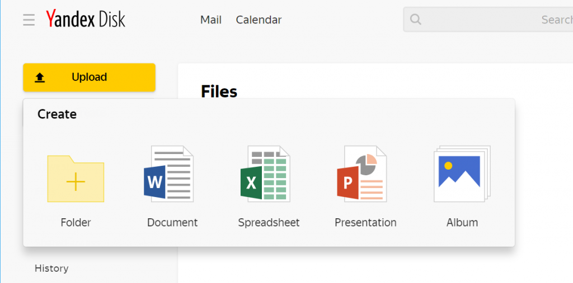Click the Document label text
The width and height of the screenshot is (573, 283).
tap(172, 223)
